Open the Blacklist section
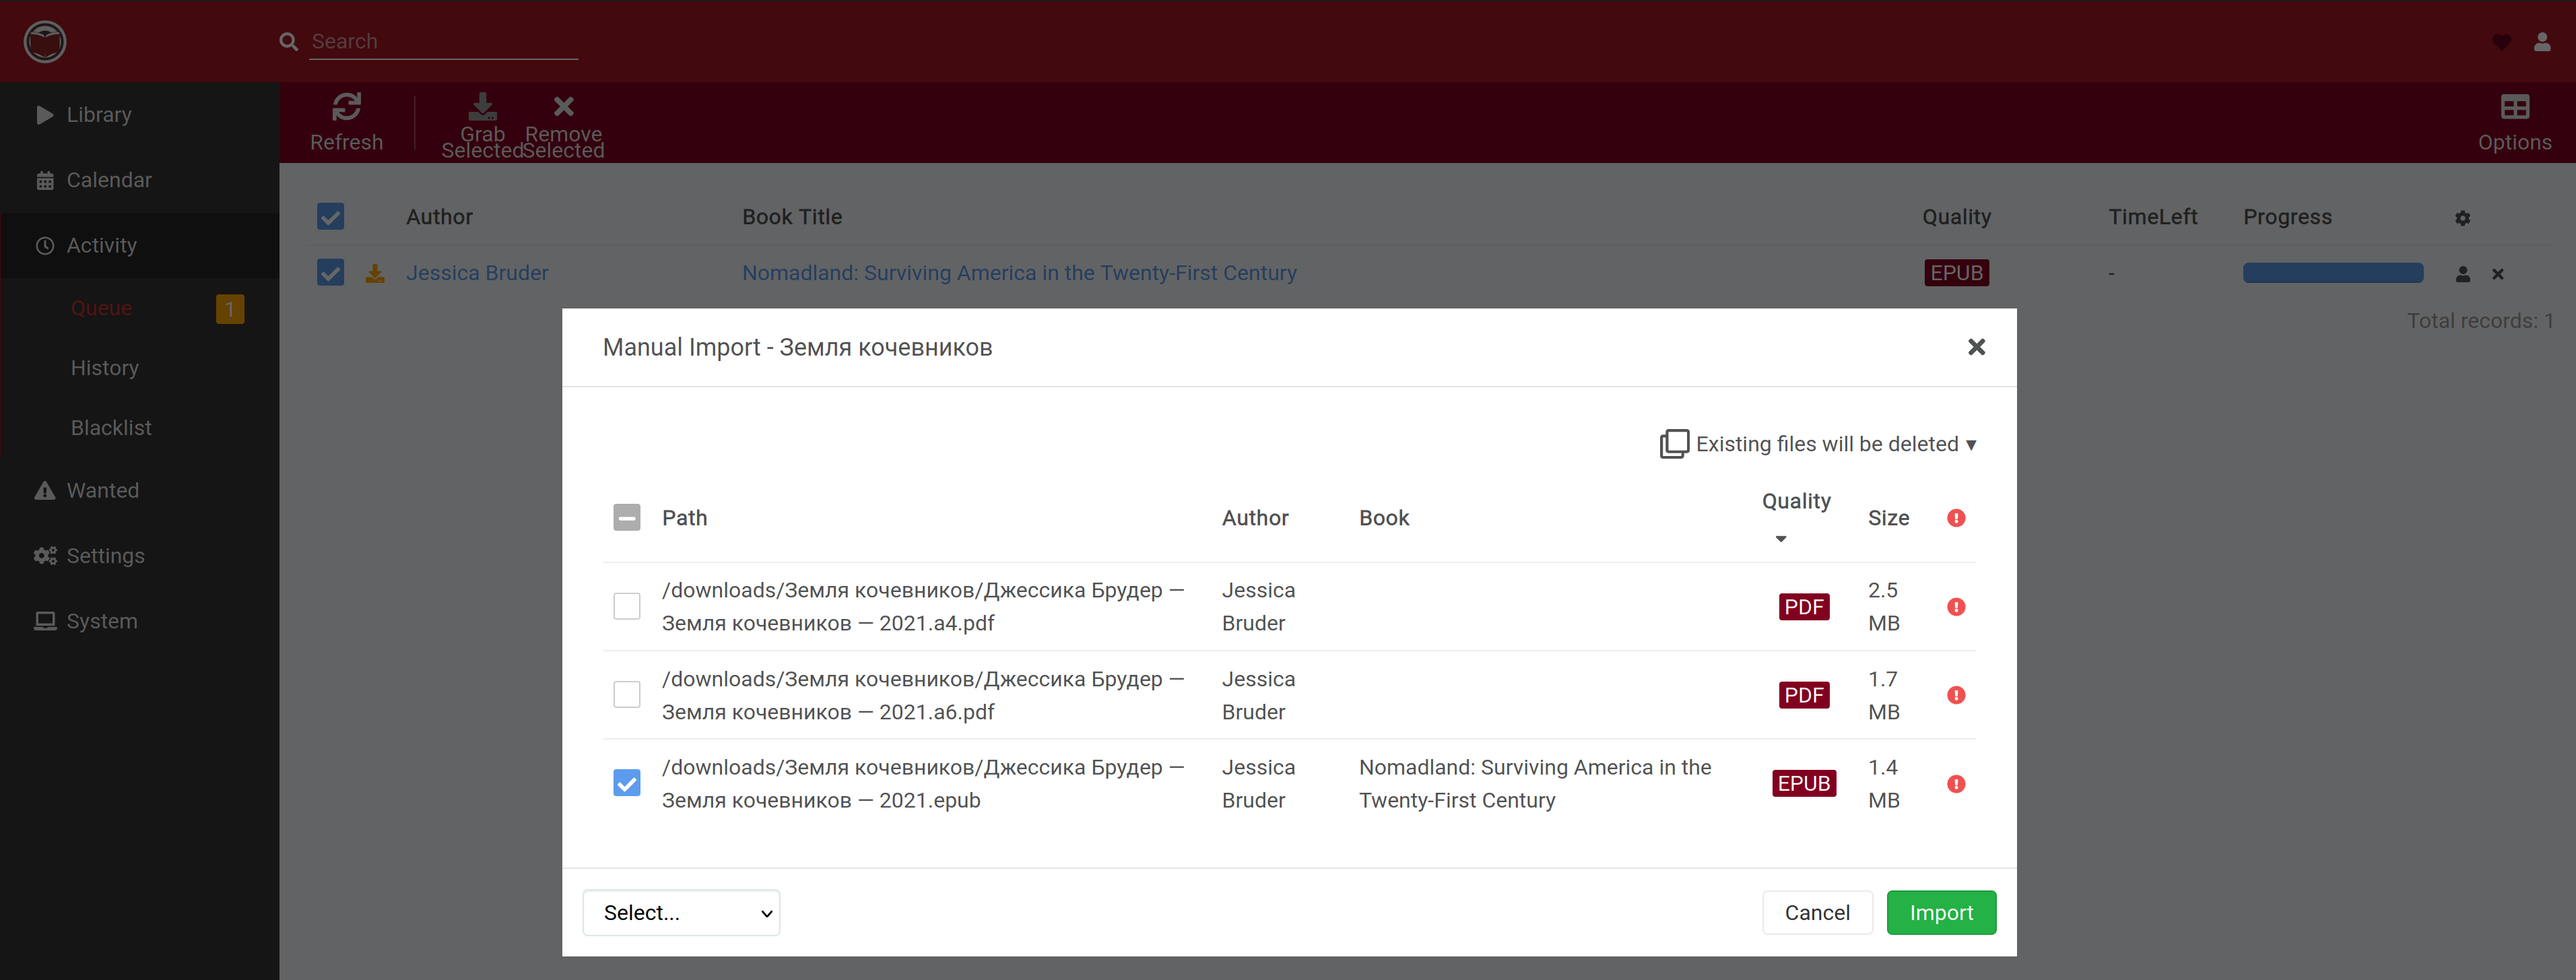Image resolution: width=2576 pixels, height=980 pixels. pyautogui.click(x=110, y=427)
